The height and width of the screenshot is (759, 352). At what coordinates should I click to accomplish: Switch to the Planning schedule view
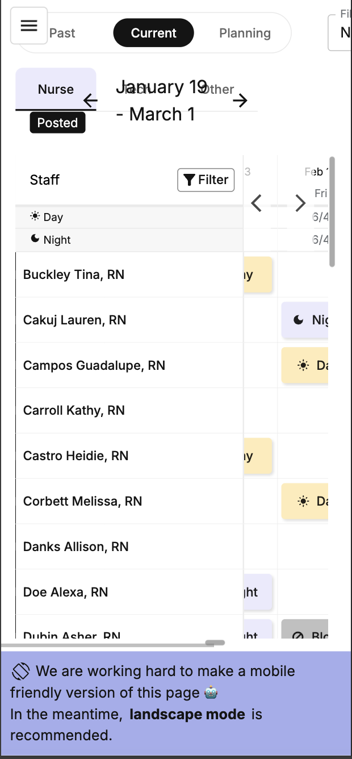(245, 33)
